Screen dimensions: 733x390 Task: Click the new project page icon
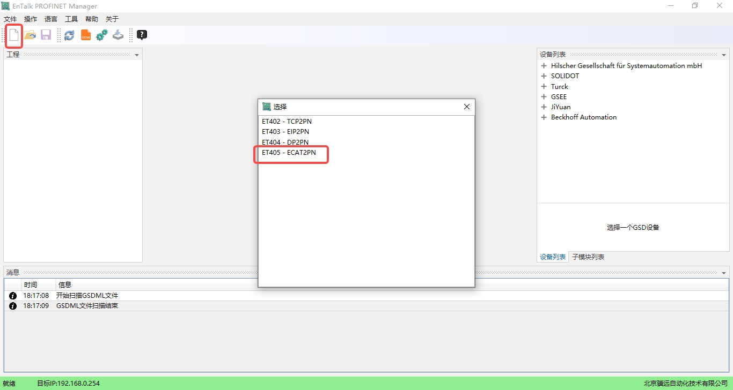click(14, 35)
